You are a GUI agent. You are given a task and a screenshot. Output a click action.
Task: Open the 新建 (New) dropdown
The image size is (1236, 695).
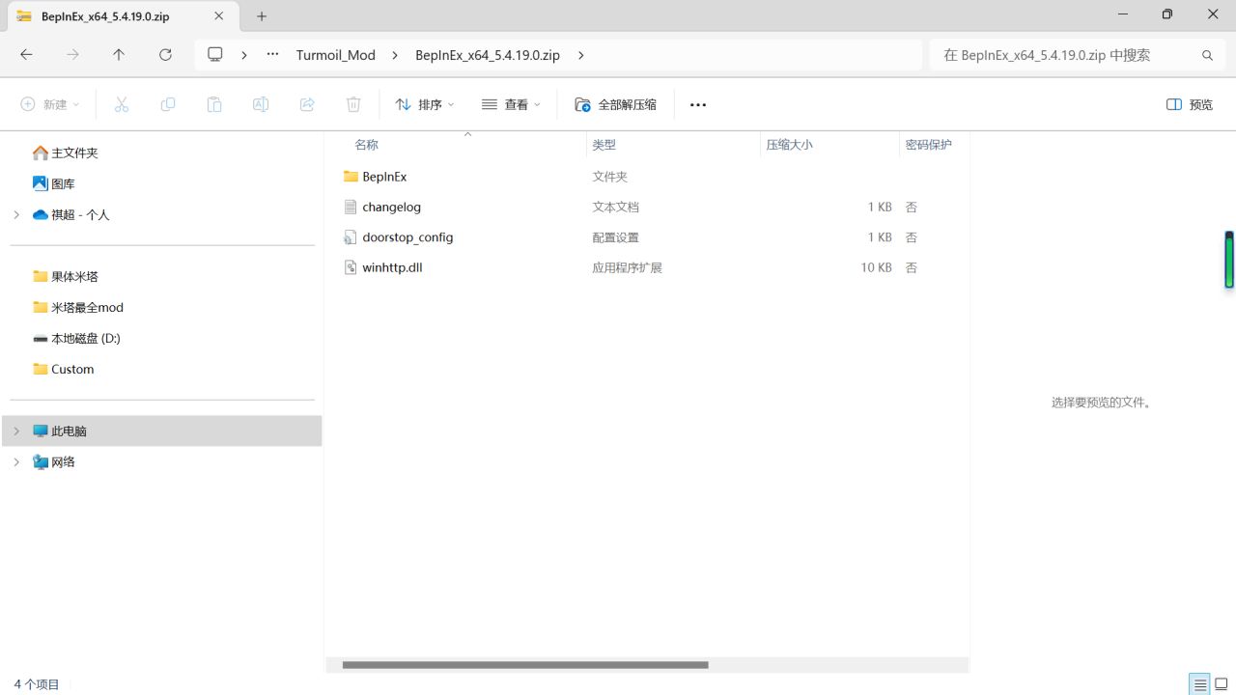[50, 104]
